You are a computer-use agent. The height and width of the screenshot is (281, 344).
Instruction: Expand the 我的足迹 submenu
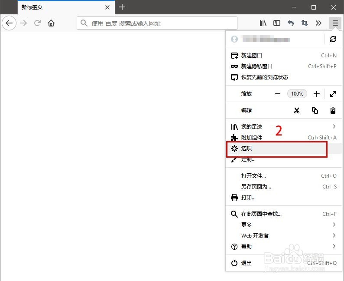[x=284, y=127]
